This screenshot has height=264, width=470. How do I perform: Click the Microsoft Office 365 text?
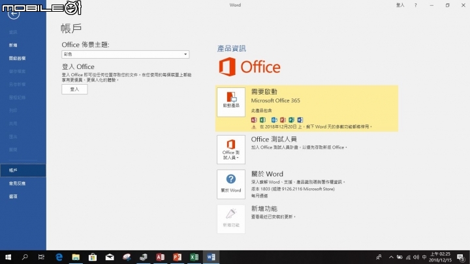275,100
